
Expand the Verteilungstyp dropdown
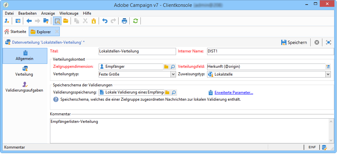pyautogui.click(x=173, y=74)
